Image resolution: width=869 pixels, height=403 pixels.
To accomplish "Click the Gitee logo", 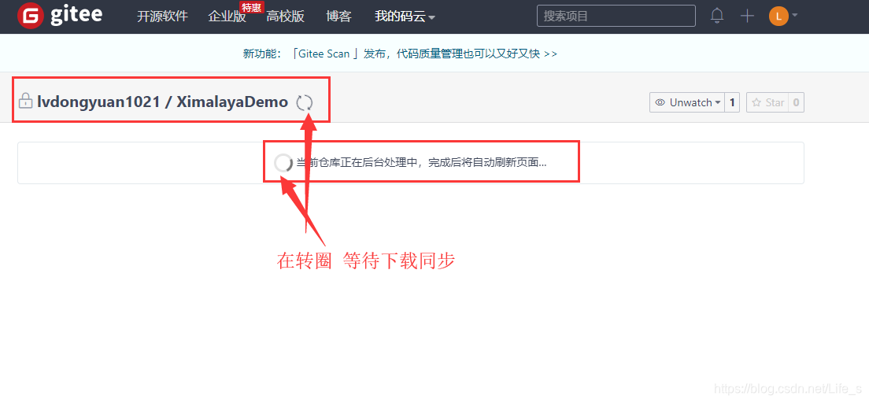I will (60, 16).
